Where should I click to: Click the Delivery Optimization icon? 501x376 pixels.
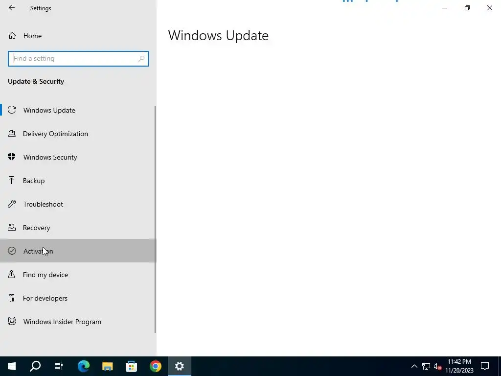pos(12,133)
